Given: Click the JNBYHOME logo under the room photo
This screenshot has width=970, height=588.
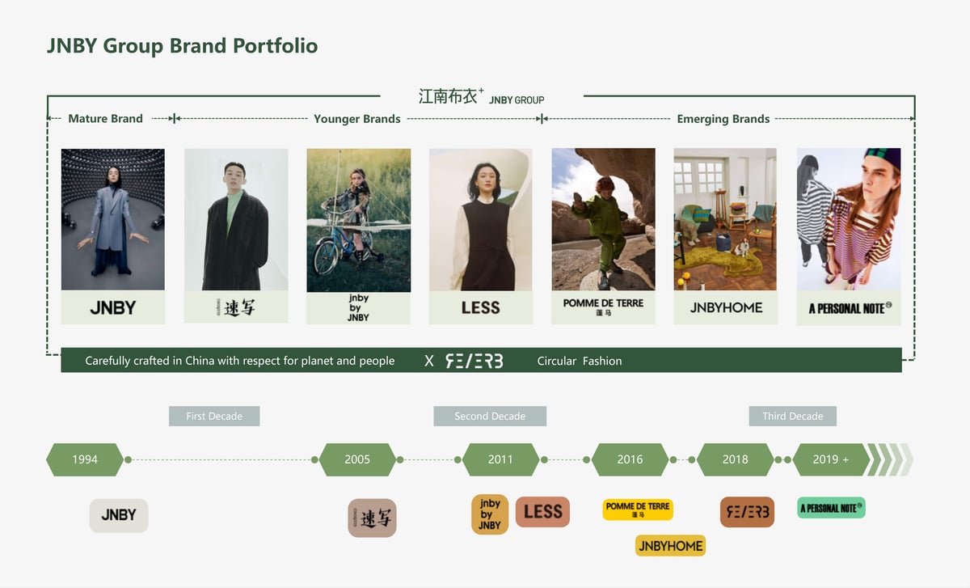Looking at the screenshot, I should 725,307.
